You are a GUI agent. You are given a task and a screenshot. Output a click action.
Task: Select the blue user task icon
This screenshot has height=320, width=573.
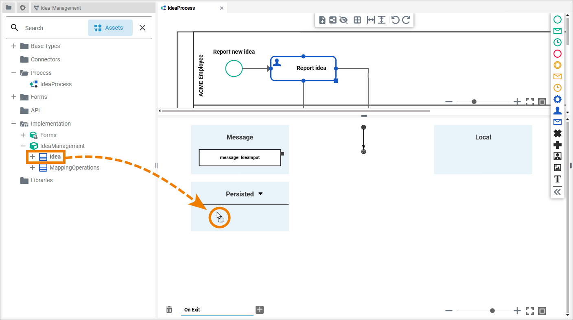(558, 111)
